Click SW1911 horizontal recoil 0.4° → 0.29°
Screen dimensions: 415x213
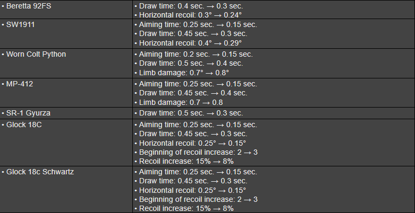[x=190, y=43]
